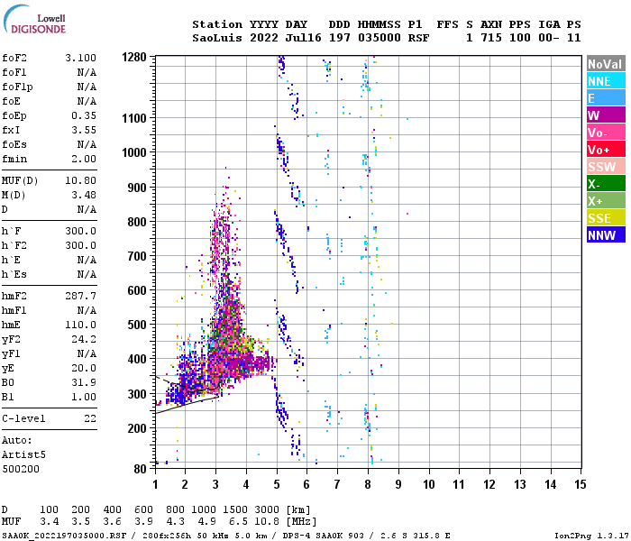The image size is (631, 541).
Task: Click the hmF2 value 287.7
Action: pos(81,297)
